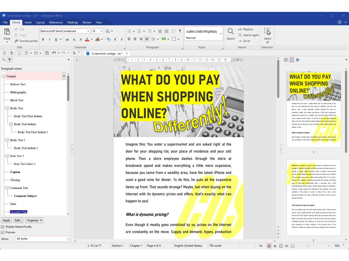Apply bold formatting with the B icon

(x=43, y=39)
